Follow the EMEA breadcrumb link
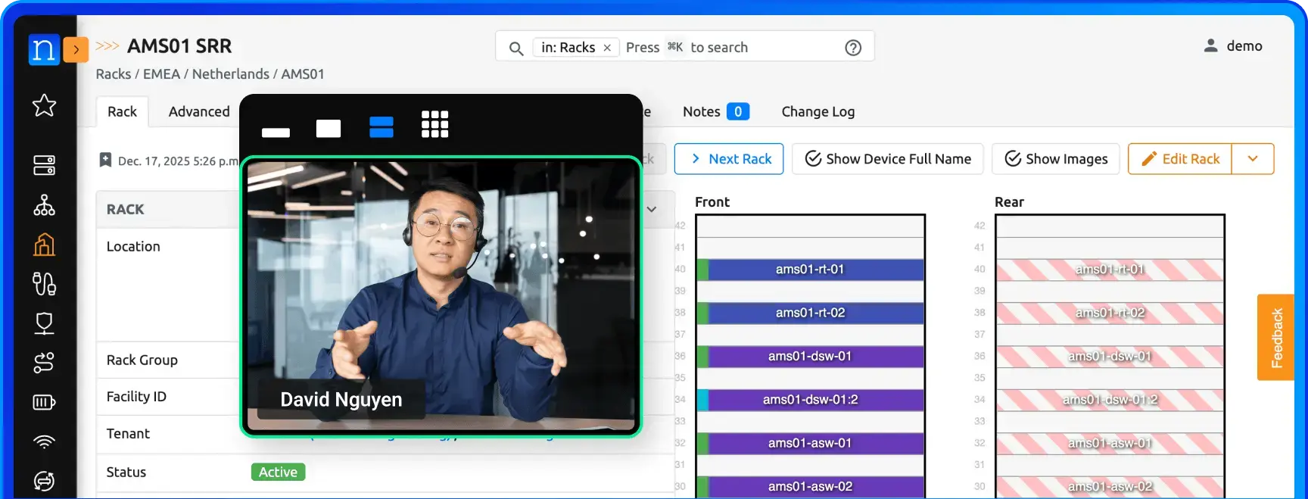The width and height of the screenshot is (1308, 499). (x=161, y=73)
